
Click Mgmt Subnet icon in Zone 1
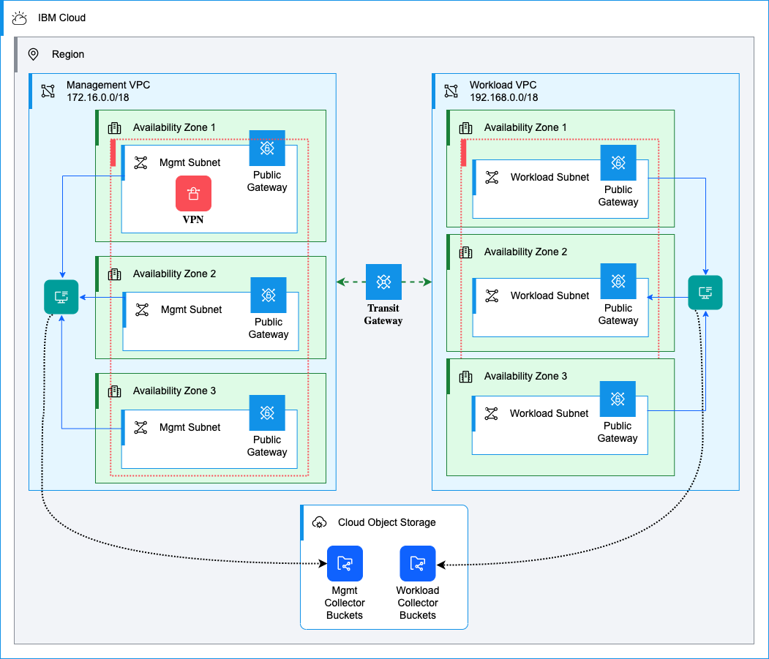coord(140,163)
